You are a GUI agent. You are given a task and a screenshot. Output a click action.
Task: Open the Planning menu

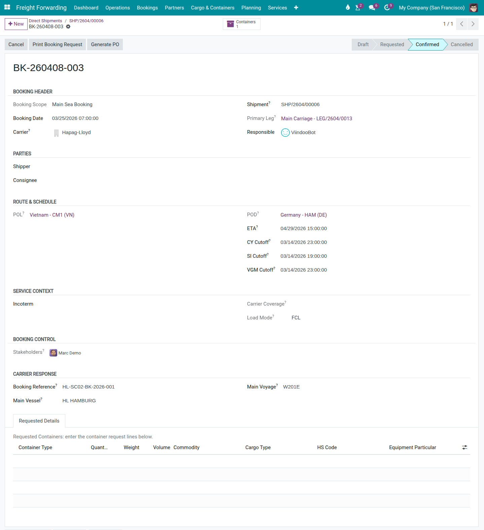(x=251, y=7)
